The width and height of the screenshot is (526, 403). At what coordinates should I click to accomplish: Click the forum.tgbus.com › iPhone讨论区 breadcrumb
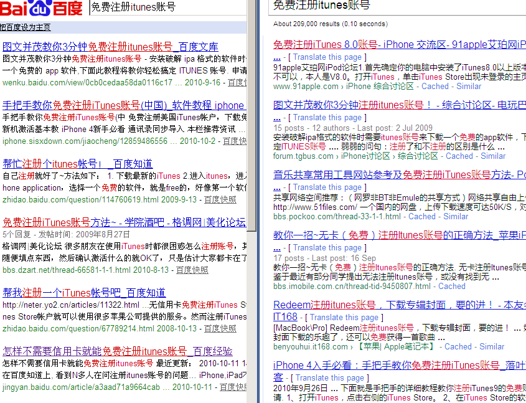(x=355, y=156)
